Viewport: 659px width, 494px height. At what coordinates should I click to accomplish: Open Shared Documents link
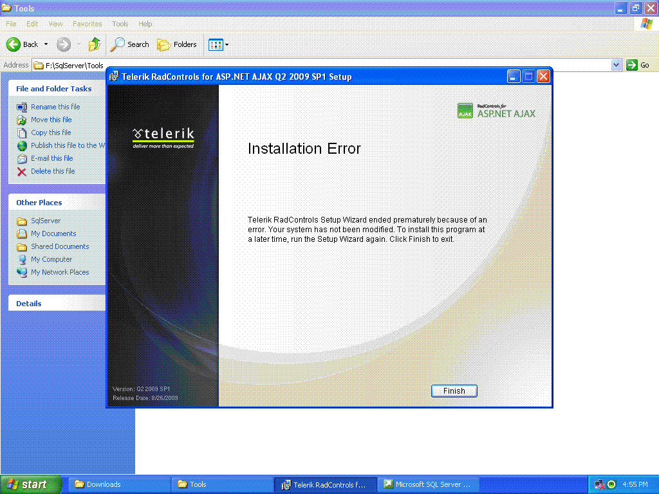(x=60, y=246)
